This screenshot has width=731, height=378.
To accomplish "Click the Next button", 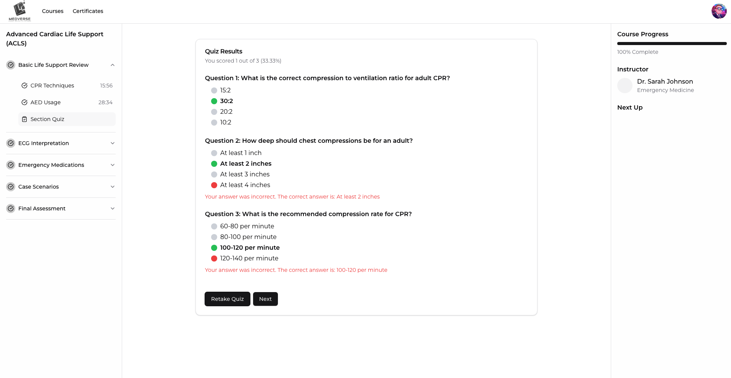I will [x=265, y=299].
